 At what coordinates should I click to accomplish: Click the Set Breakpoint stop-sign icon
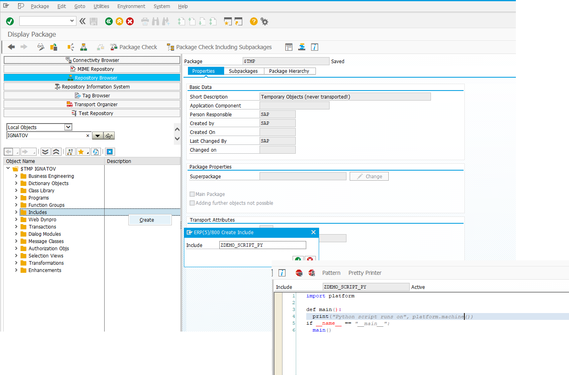pyautogui.click(x=299, y=273)
